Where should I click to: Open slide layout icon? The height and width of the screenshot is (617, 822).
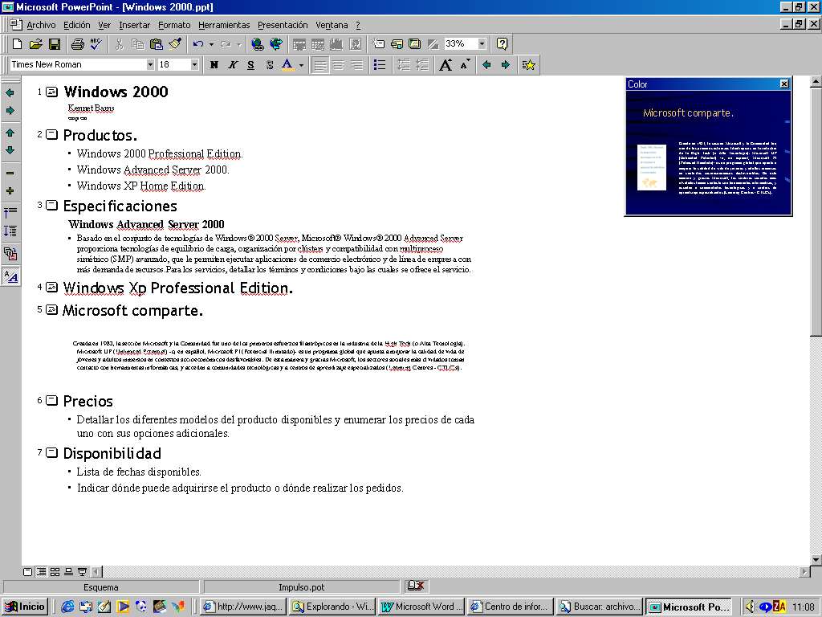point(397,44)
